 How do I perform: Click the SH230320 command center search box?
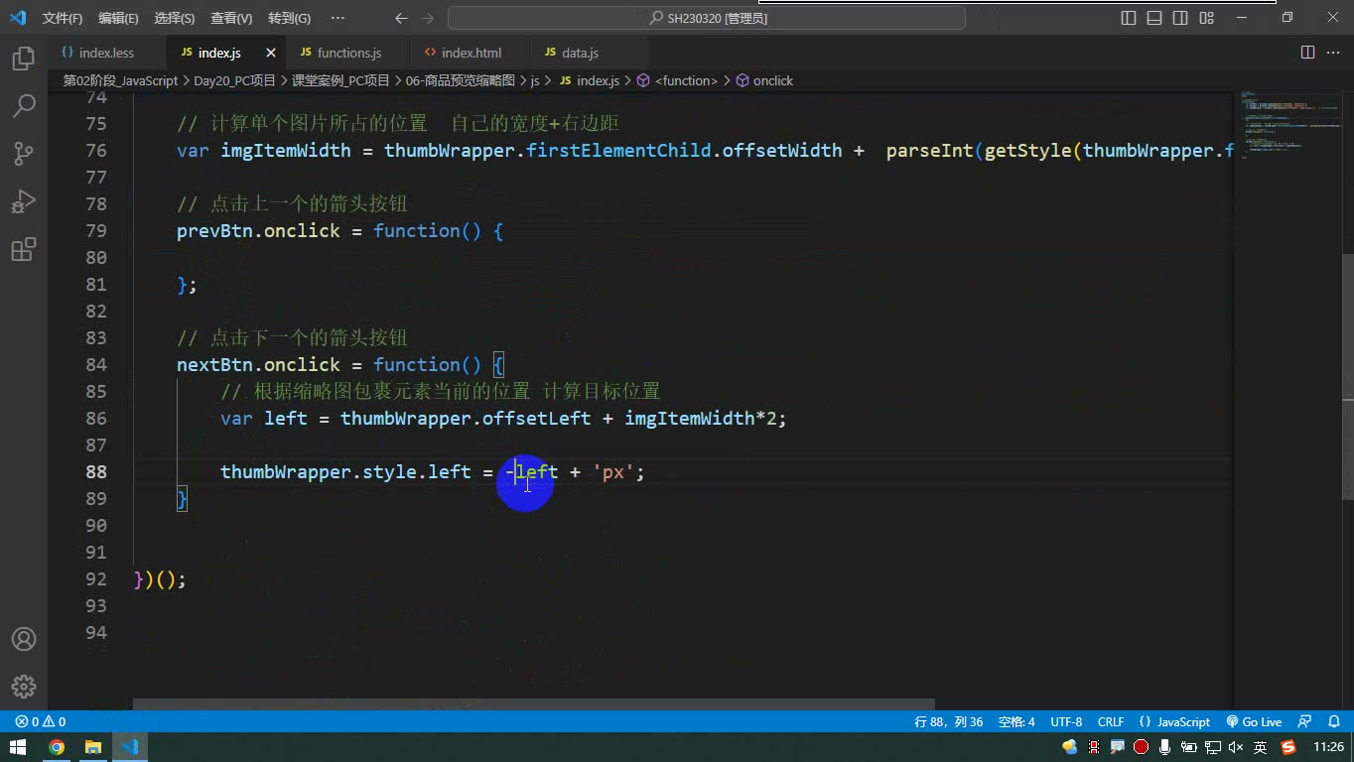(x=707, y=18)
